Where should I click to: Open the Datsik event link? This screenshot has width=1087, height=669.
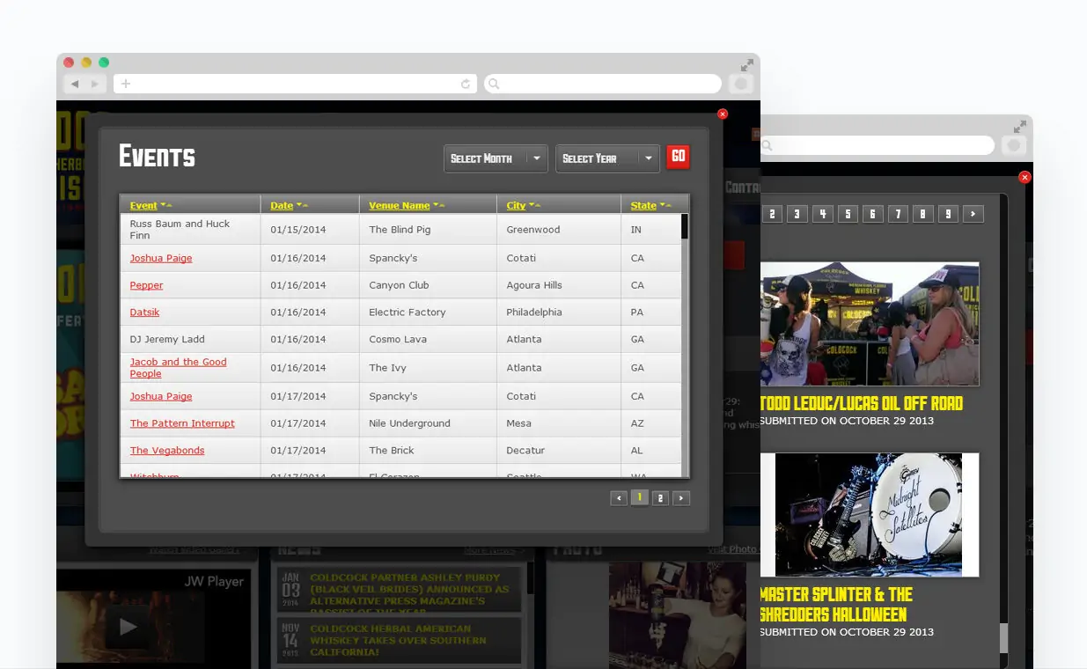pyautogui.click(x=144, y=312)
